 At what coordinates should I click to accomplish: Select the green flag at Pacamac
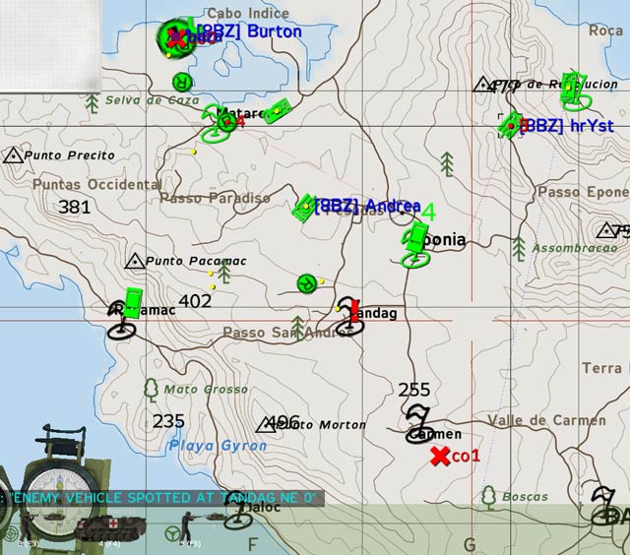pos(134,300)
